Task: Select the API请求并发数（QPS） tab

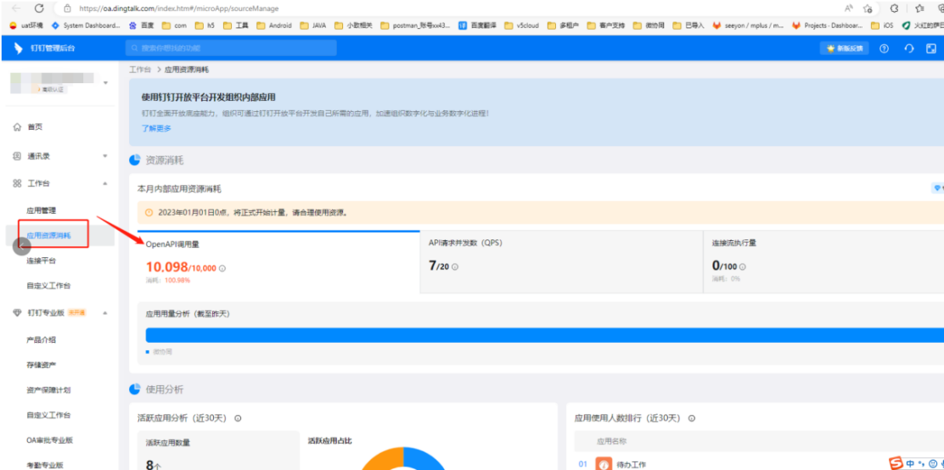Action: tap(561, 261)
